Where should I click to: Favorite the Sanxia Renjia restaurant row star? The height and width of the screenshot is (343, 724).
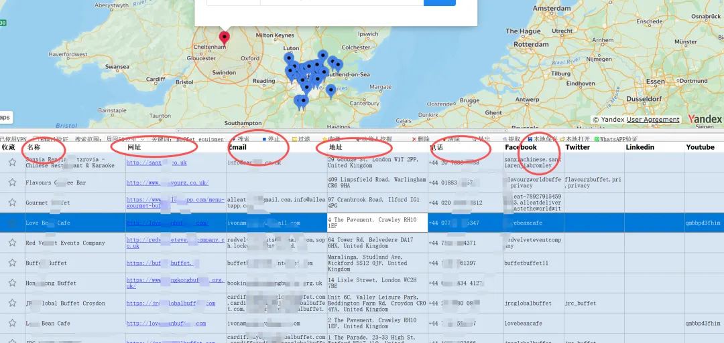pyautogui.click(x=12, y=162)
